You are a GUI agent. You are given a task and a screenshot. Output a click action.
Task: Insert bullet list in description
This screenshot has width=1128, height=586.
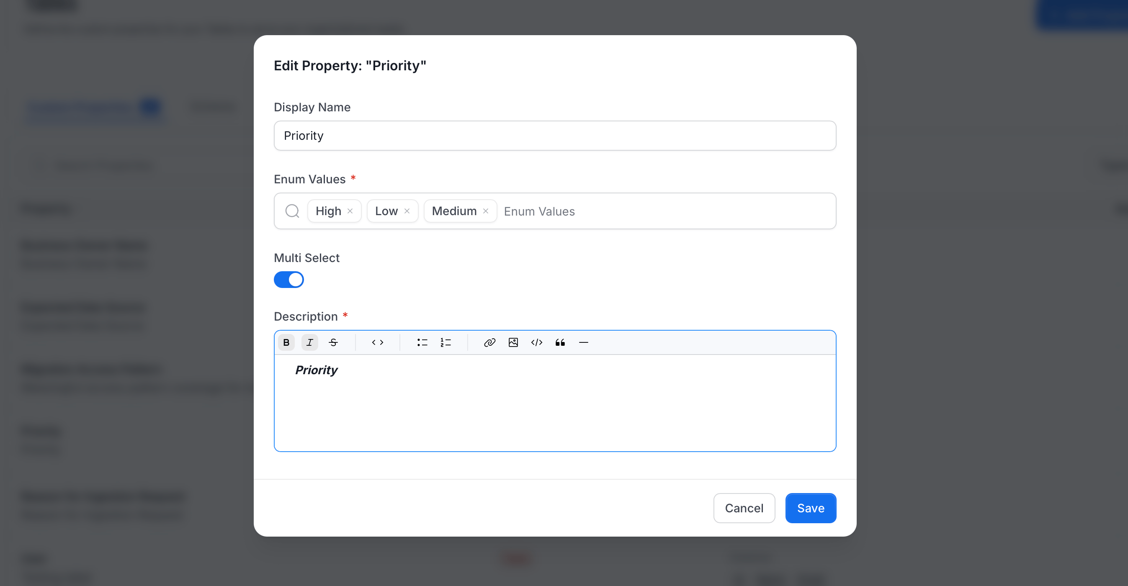click(422, 342)
